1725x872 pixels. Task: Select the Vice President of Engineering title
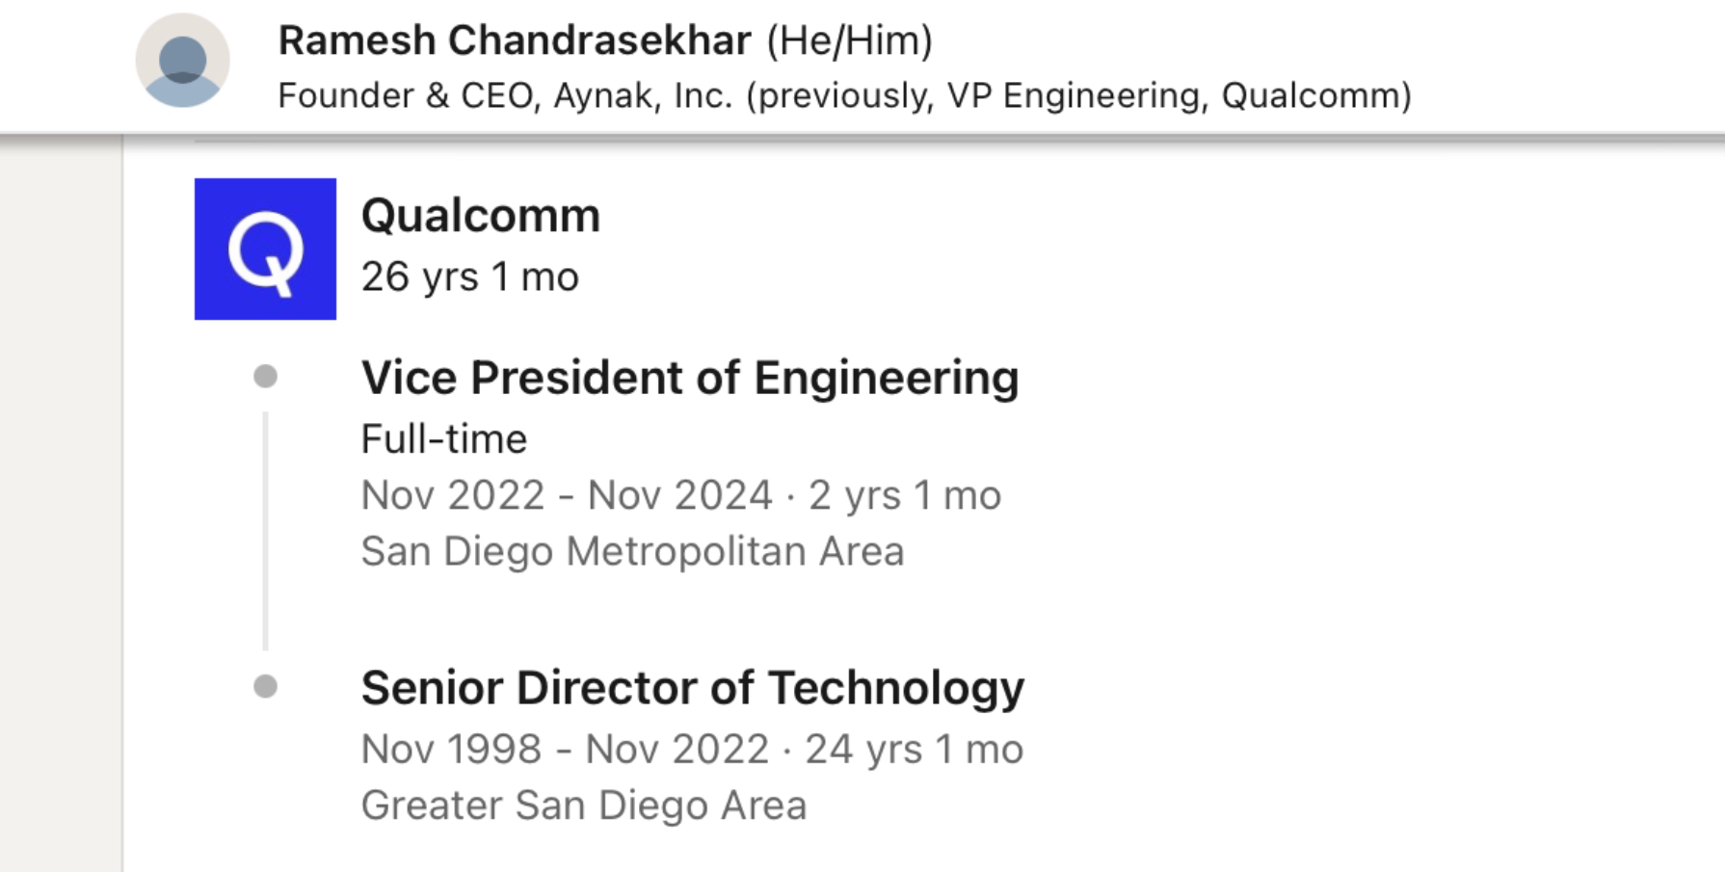[689, 377]
